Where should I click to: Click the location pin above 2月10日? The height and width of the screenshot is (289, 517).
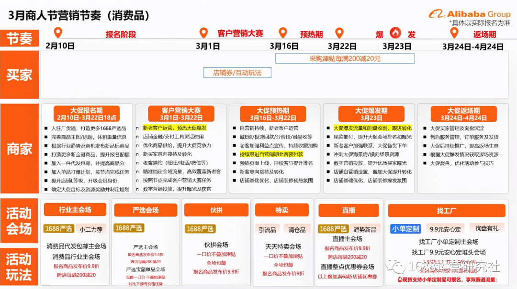[x=58, y=32]
